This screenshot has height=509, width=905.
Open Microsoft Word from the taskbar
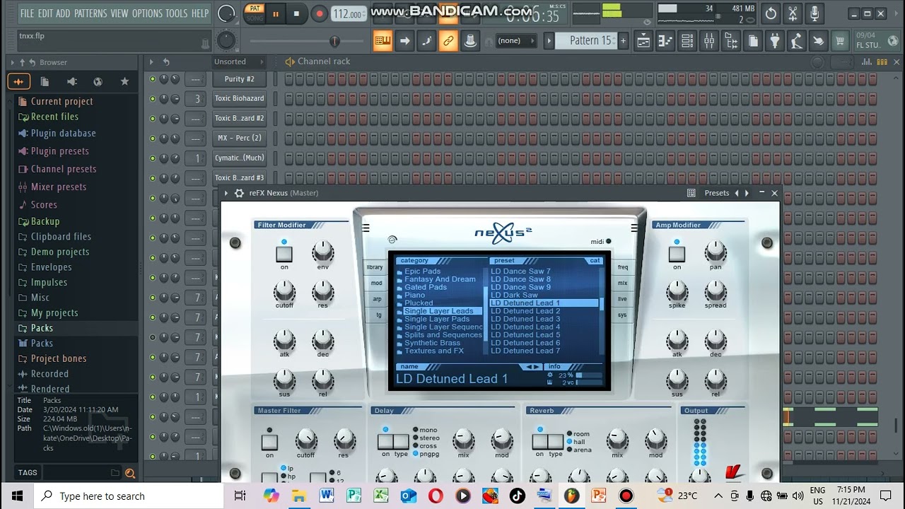tap(327, 496)
